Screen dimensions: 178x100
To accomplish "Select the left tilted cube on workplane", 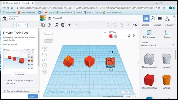I will coord(68,61).
